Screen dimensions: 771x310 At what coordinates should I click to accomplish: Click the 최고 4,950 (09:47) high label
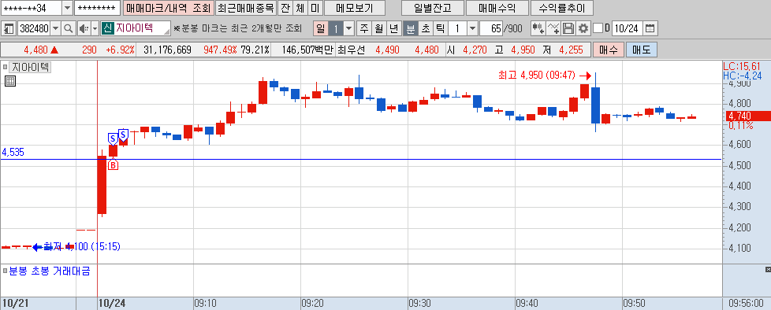536,76
